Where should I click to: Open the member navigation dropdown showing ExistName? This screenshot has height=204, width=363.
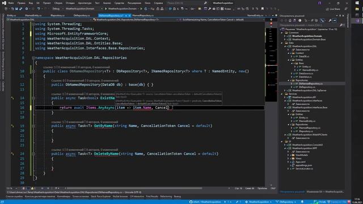pos(221,20)
